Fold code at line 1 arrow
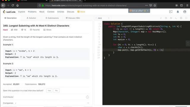190x107 pixels. pyautogui.click(x=101, y=24)
